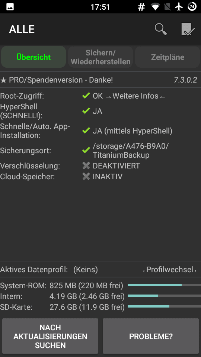Select the Übersicht tab
Viewport: 201px width, 357px height.
coord(33,57)
